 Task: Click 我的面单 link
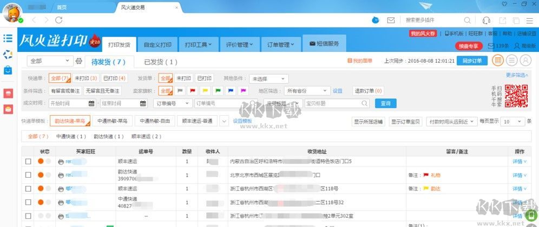click(360, 61)
